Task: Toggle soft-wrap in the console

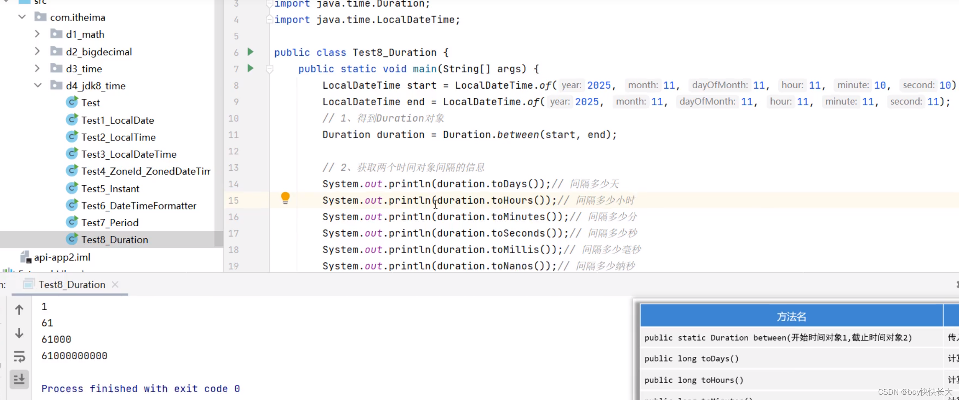Action: pyautogui.click(x=19, y=356)
